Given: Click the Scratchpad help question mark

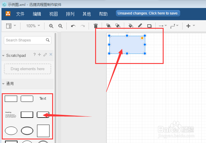Looking at the screenshot, I should click(34, 54).
